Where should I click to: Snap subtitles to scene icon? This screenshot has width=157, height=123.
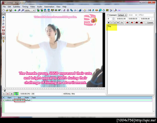tap(56, 10)
